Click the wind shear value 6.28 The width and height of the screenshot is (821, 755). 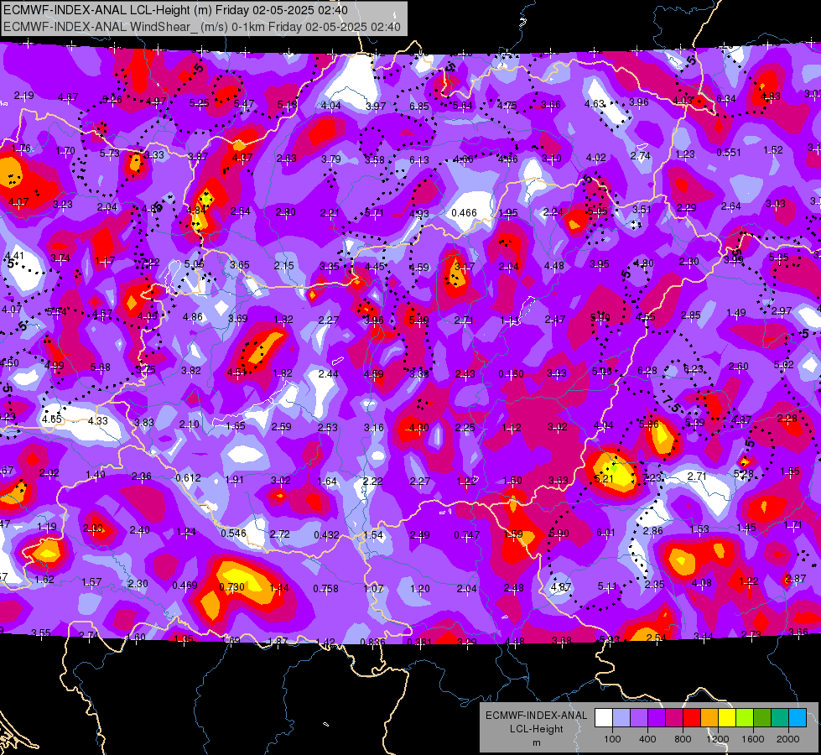[x=647, y=371]
